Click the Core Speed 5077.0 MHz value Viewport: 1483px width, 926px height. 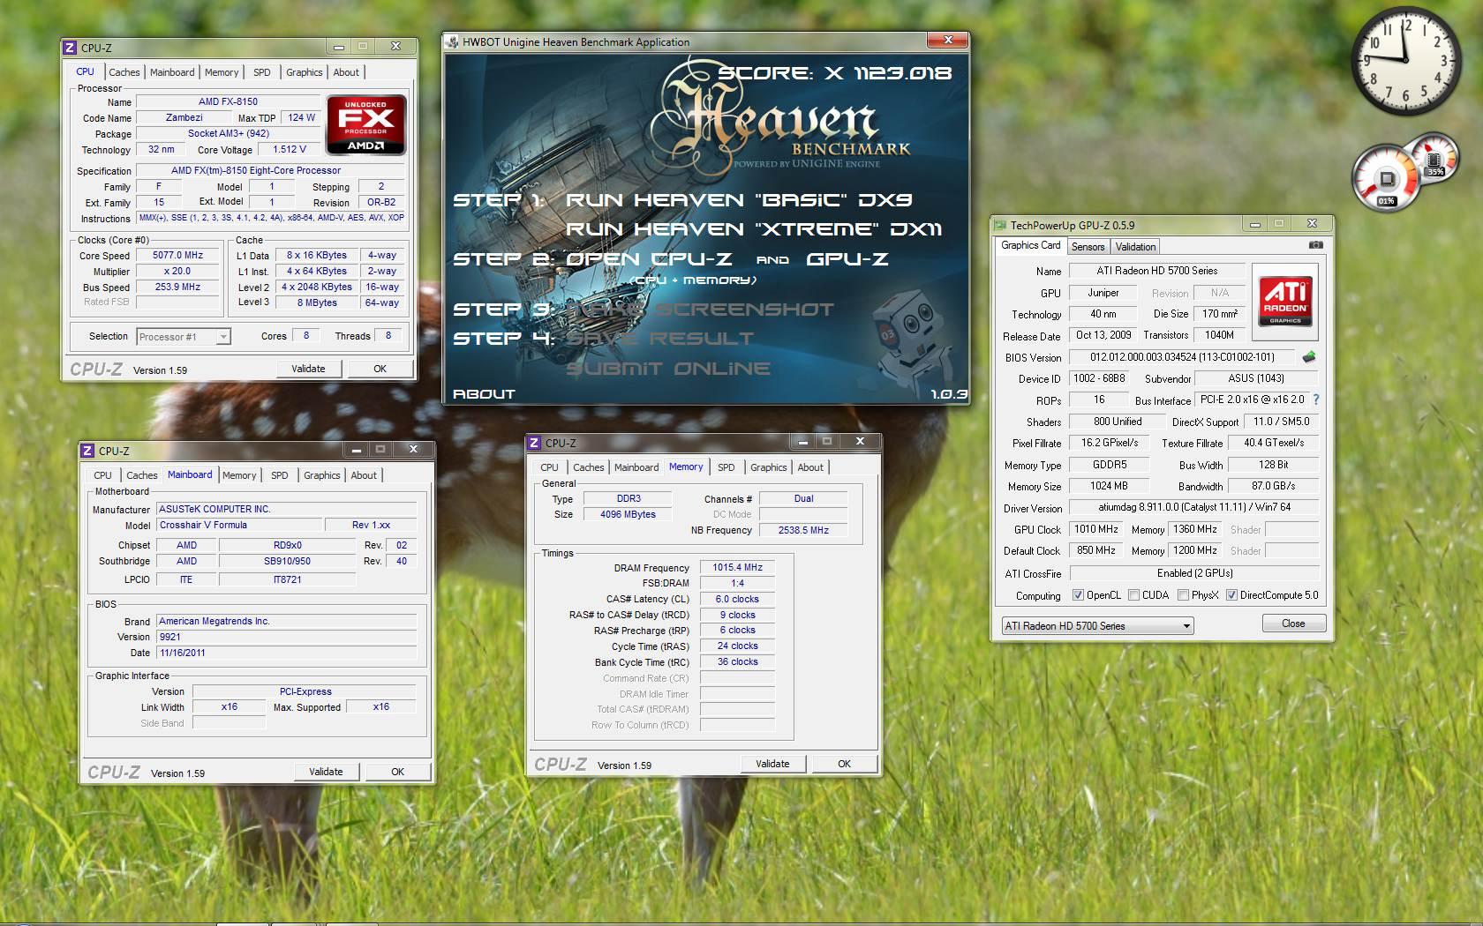tap(178, 255)
